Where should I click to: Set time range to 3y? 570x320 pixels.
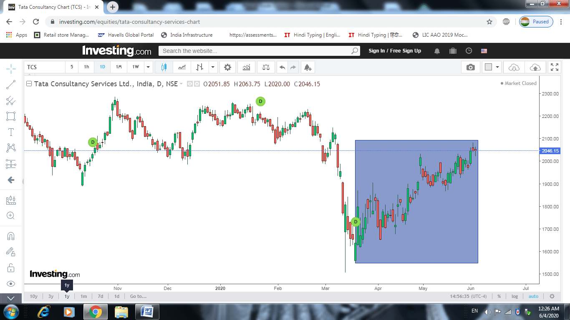tap(51, 296)
